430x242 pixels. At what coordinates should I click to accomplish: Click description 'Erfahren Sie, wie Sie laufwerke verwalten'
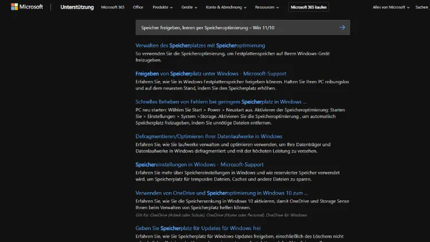tap(233, 147)
